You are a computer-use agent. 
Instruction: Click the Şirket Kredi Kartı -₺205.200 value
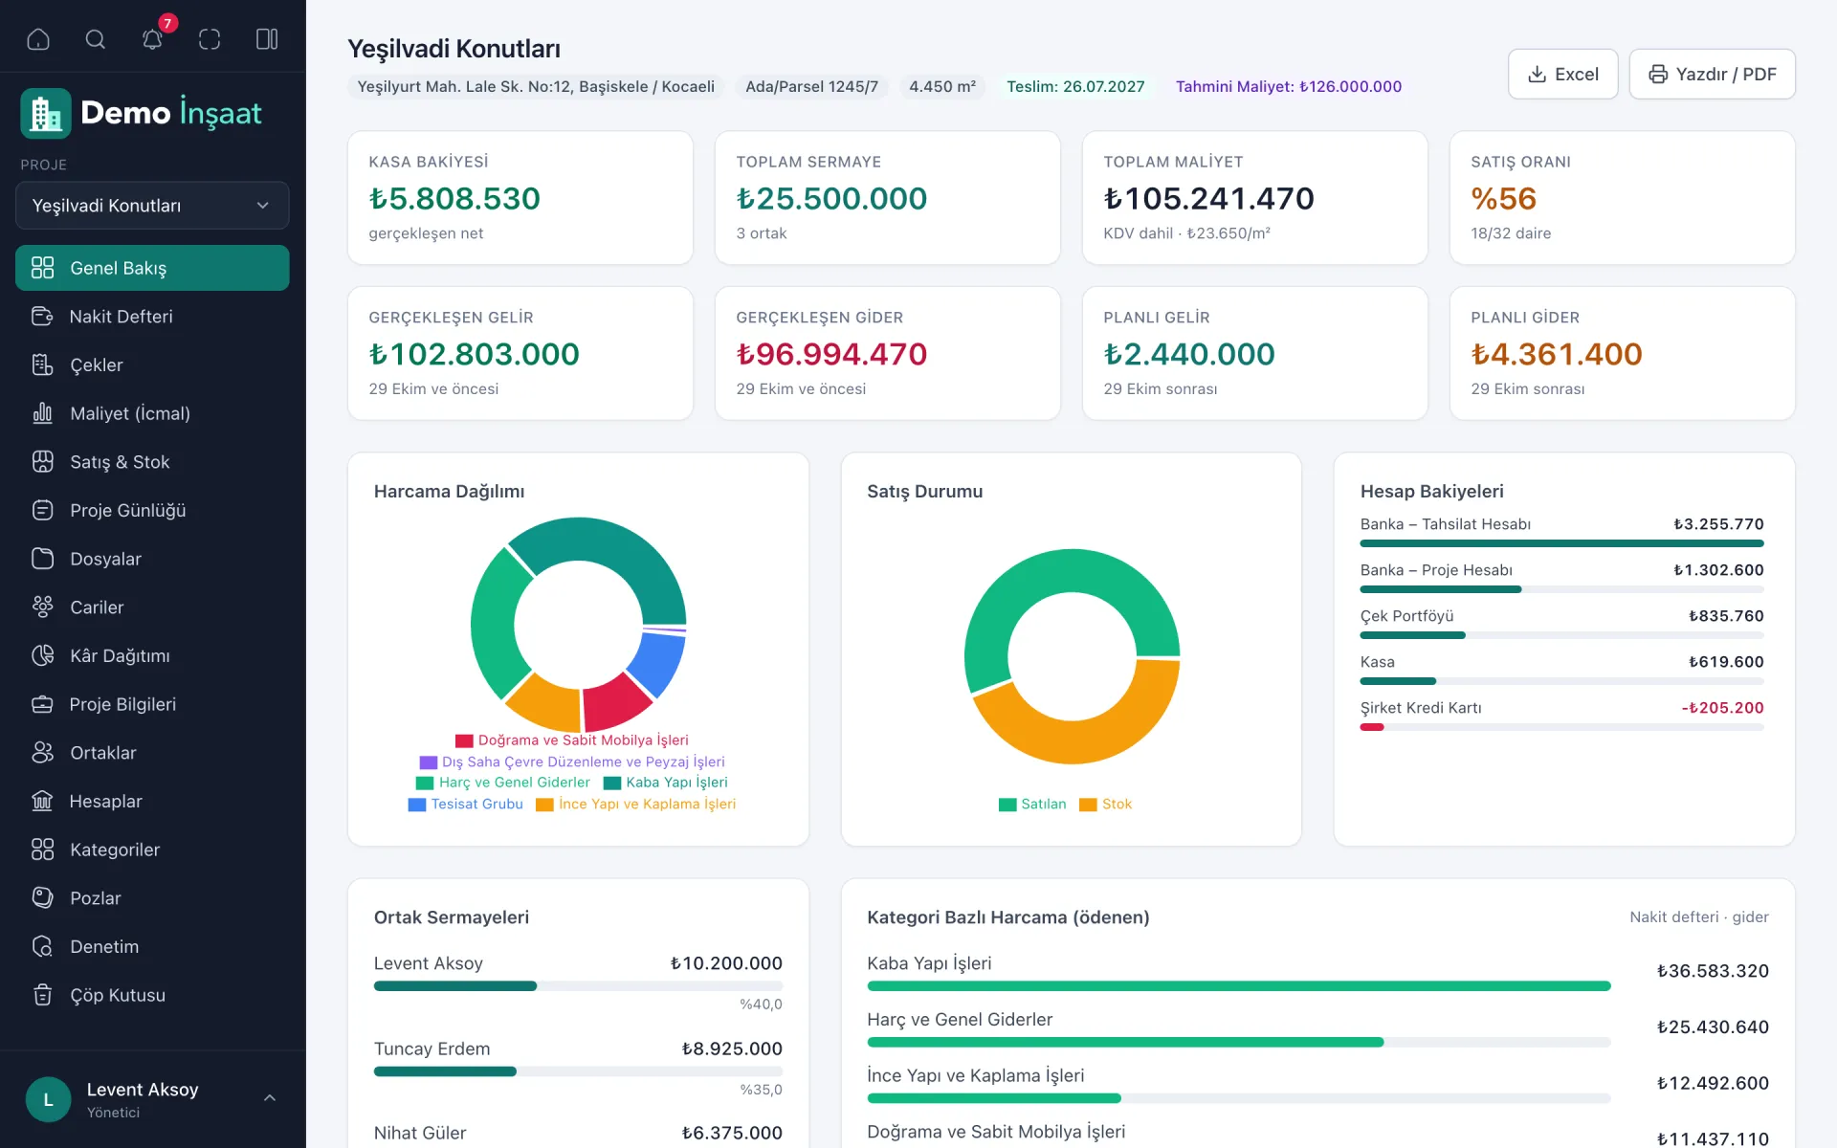tap(1722, 708)
